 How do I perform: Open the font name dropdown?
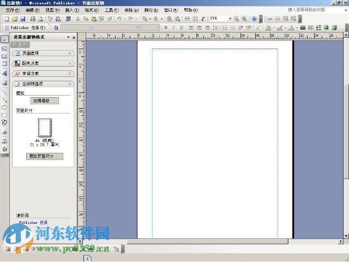point(137,28)
